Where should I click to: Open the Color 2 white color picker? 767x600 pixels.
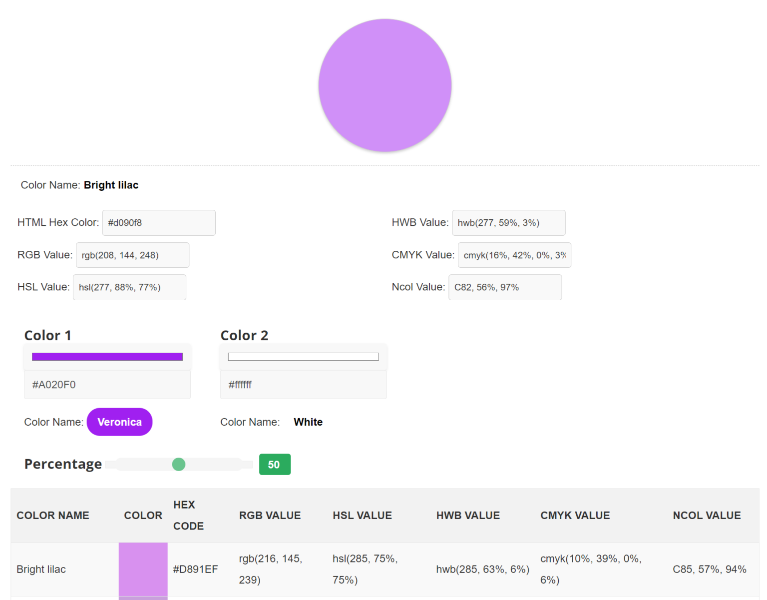coord(303,357)
